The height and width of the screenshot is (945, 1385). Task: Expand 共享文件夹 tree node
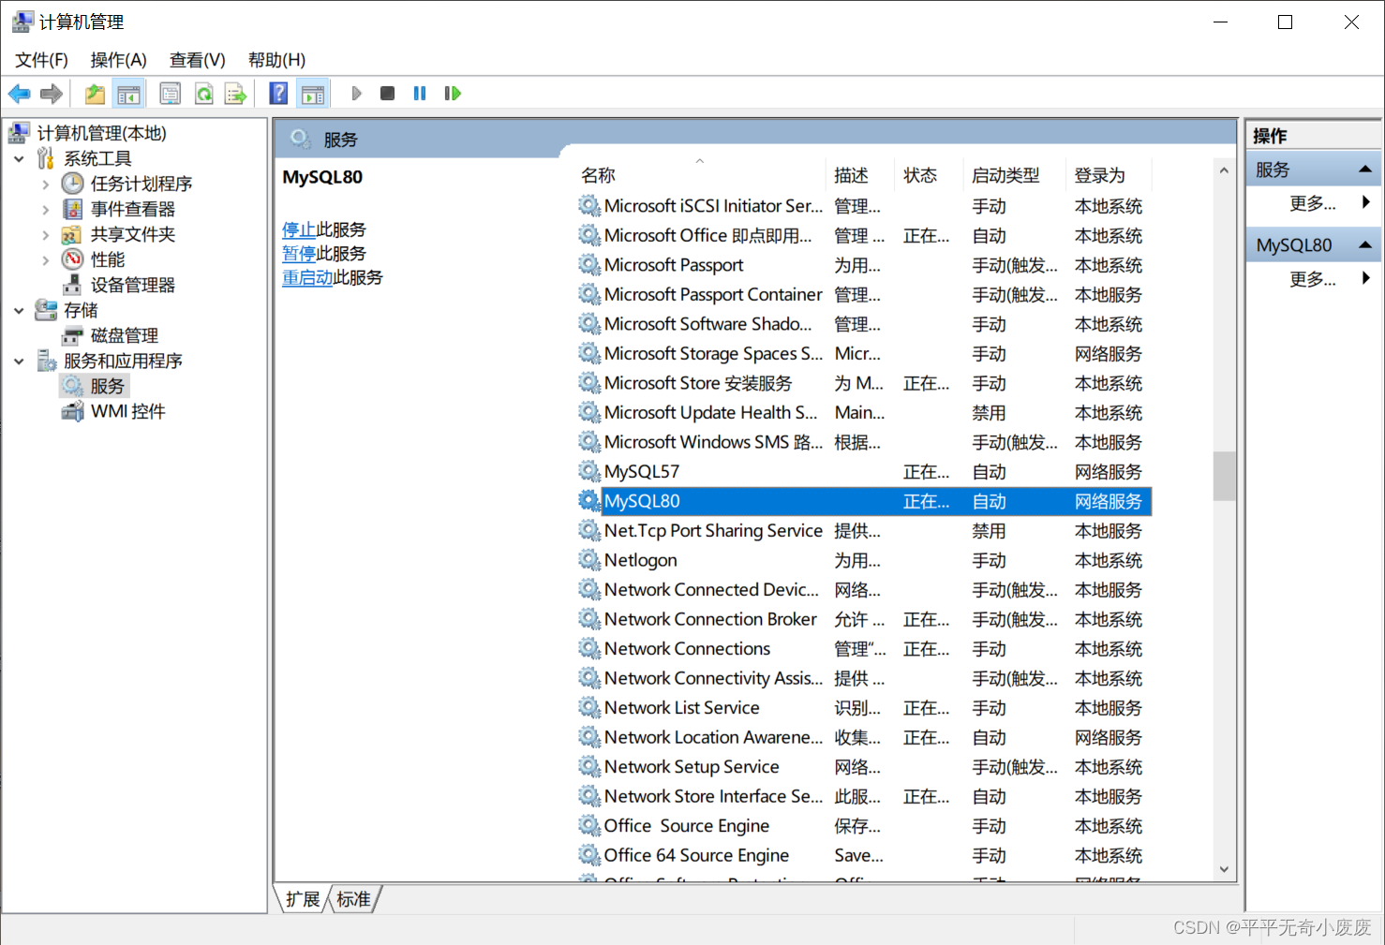tap(45, 235)
